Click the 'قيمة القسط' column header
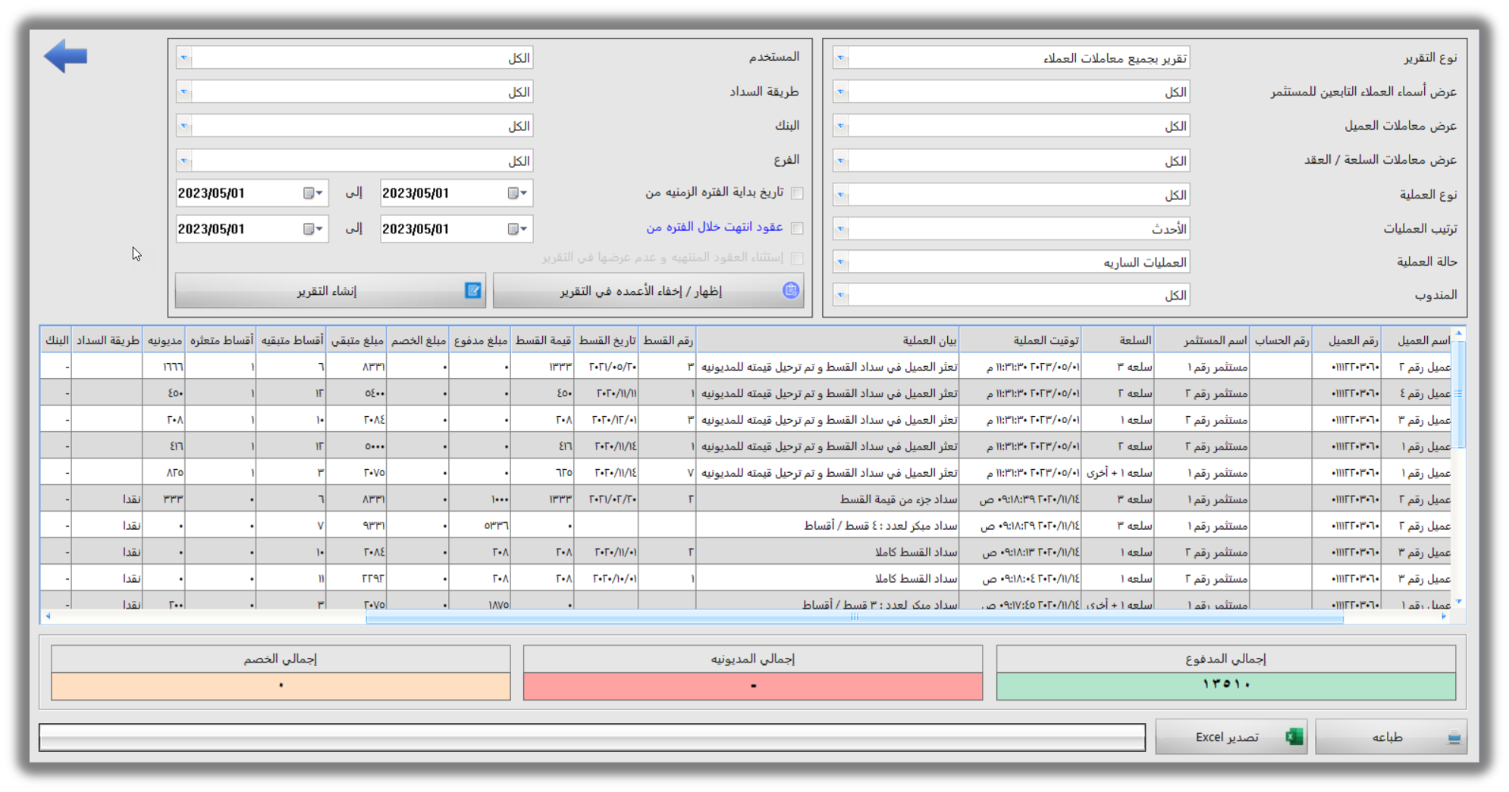 pyautogui.click(x=543, y=341)
